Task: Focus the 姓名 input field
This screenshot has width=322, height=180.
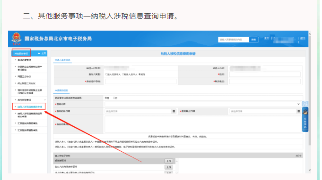Action: pyautogui.click(x=265, y=74)
